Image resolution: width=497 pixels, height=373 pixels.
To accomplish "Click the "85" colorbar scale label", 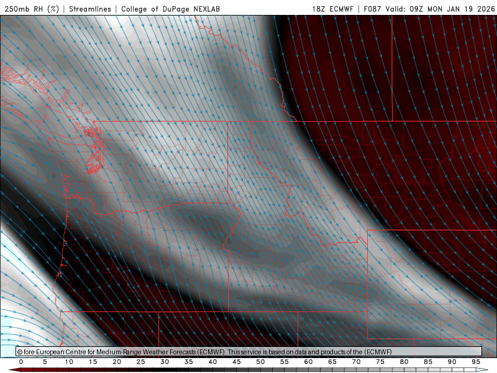I will [x=428, y=362].
